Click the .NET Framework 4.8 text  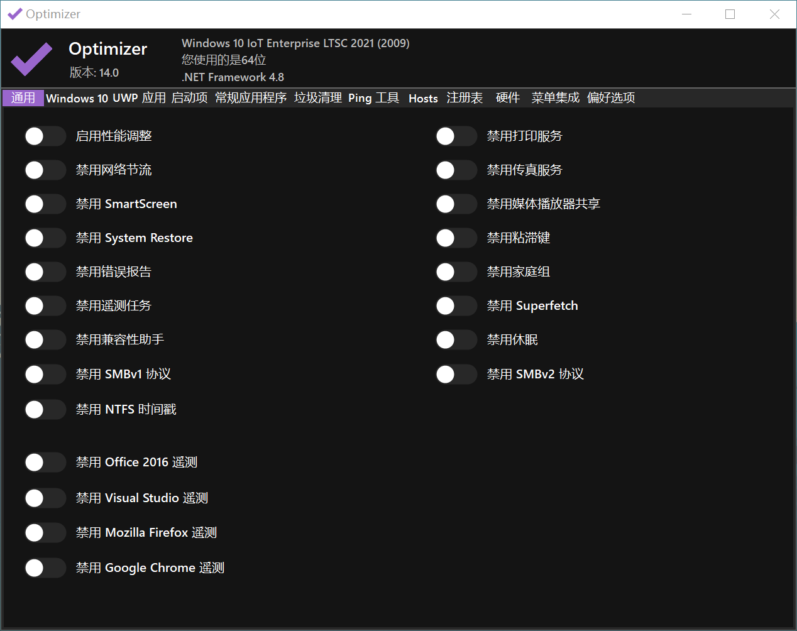233,77
